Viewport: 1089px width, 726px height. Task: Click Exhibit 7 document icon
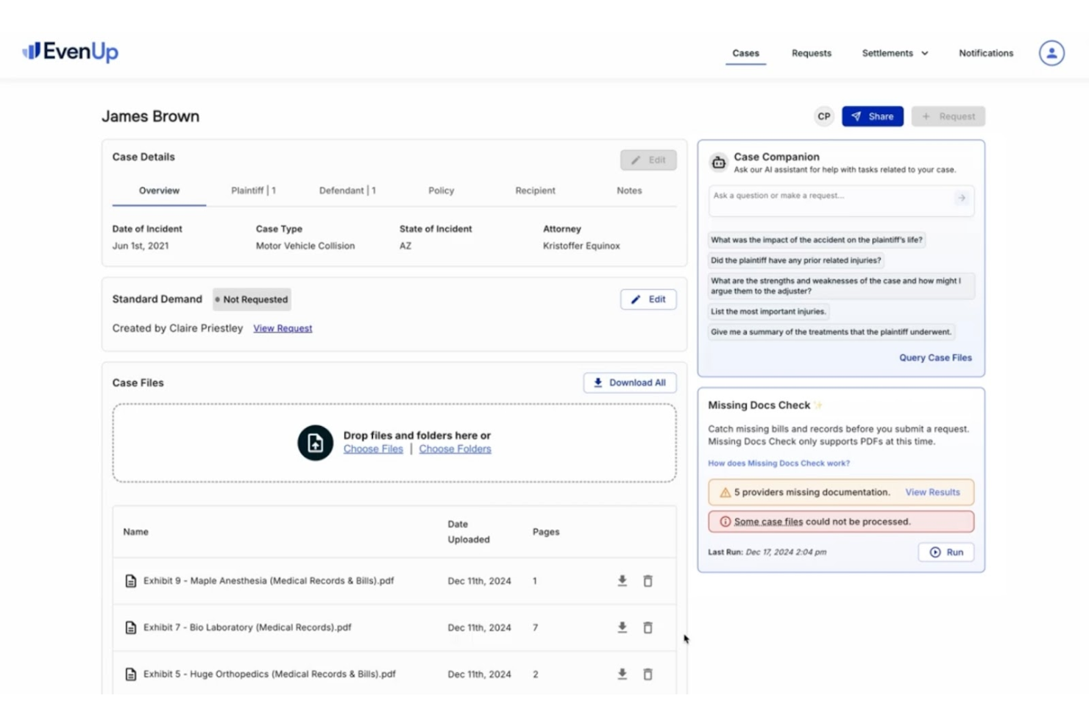click(131, 627)
